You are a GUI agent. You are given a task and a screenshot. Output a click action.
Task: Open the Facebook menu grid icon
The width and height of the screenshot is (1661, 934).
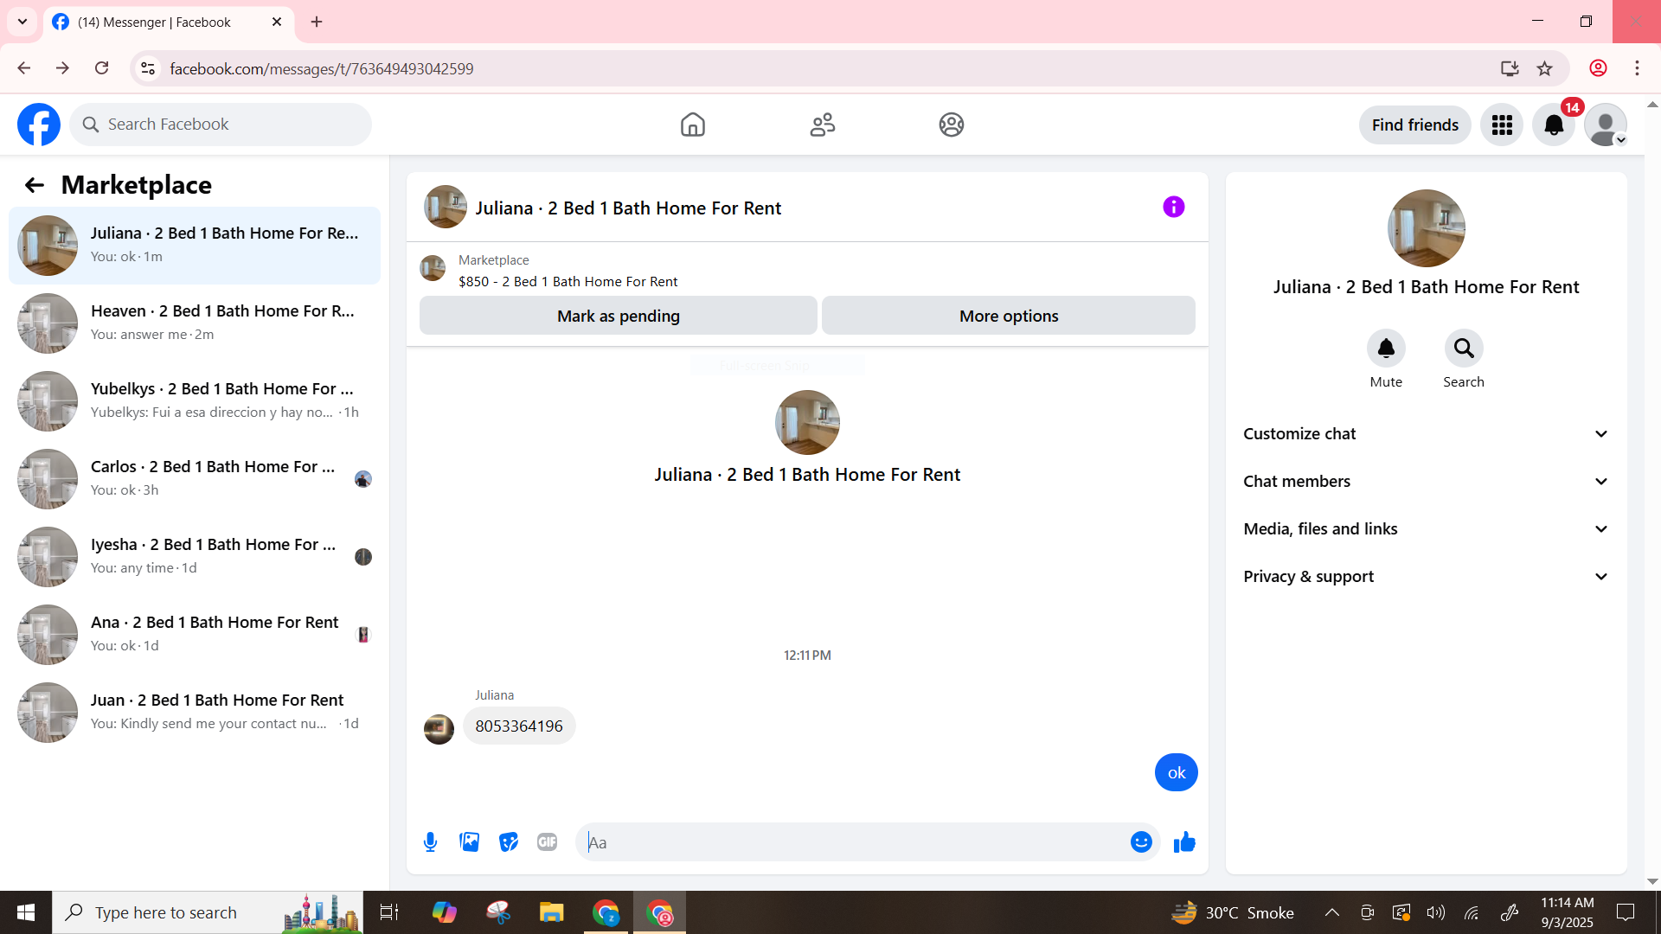point(1502,125)
